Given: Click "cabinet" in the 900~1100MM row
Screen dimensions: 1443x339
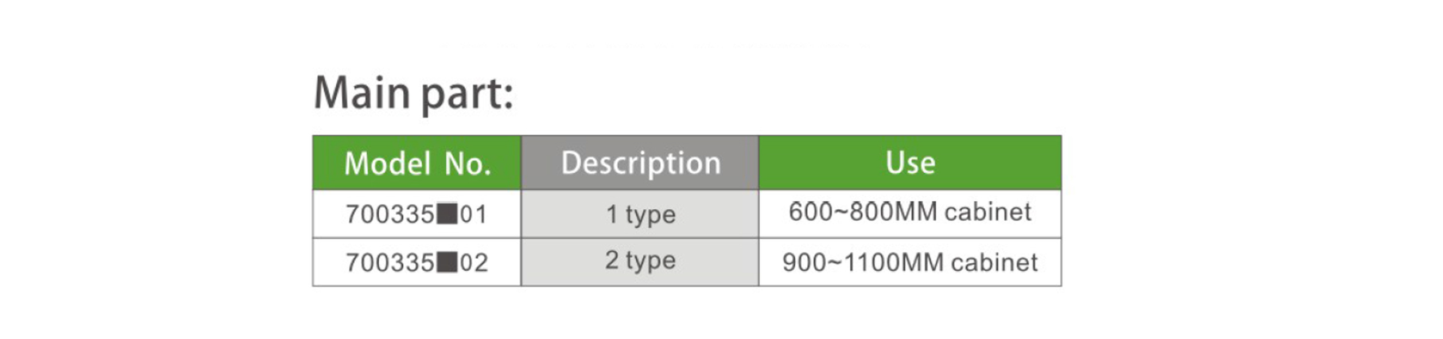Looking at the screenshot, I should point(994,262).
